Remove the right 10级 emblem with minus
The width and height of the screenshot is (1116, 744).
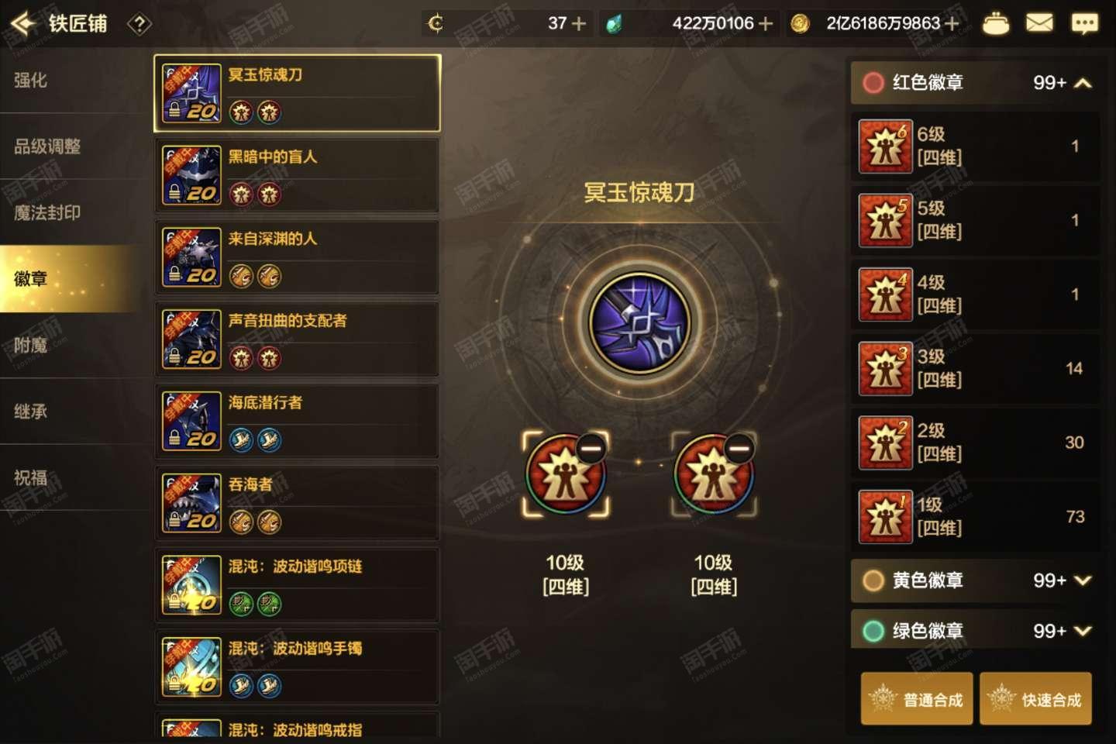[x=739, y=447]
